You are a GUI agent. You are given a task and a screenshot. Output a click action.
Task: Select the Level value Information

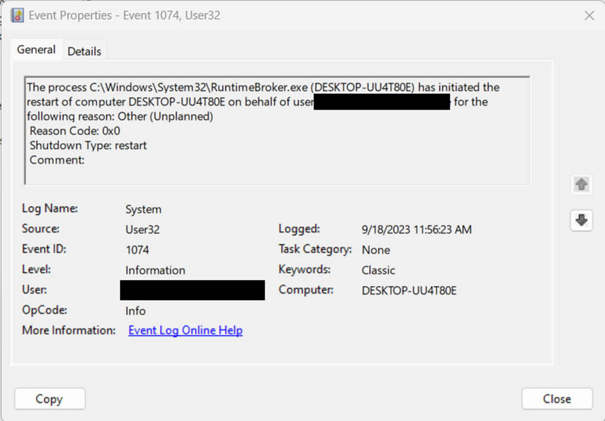coord(155,270)
